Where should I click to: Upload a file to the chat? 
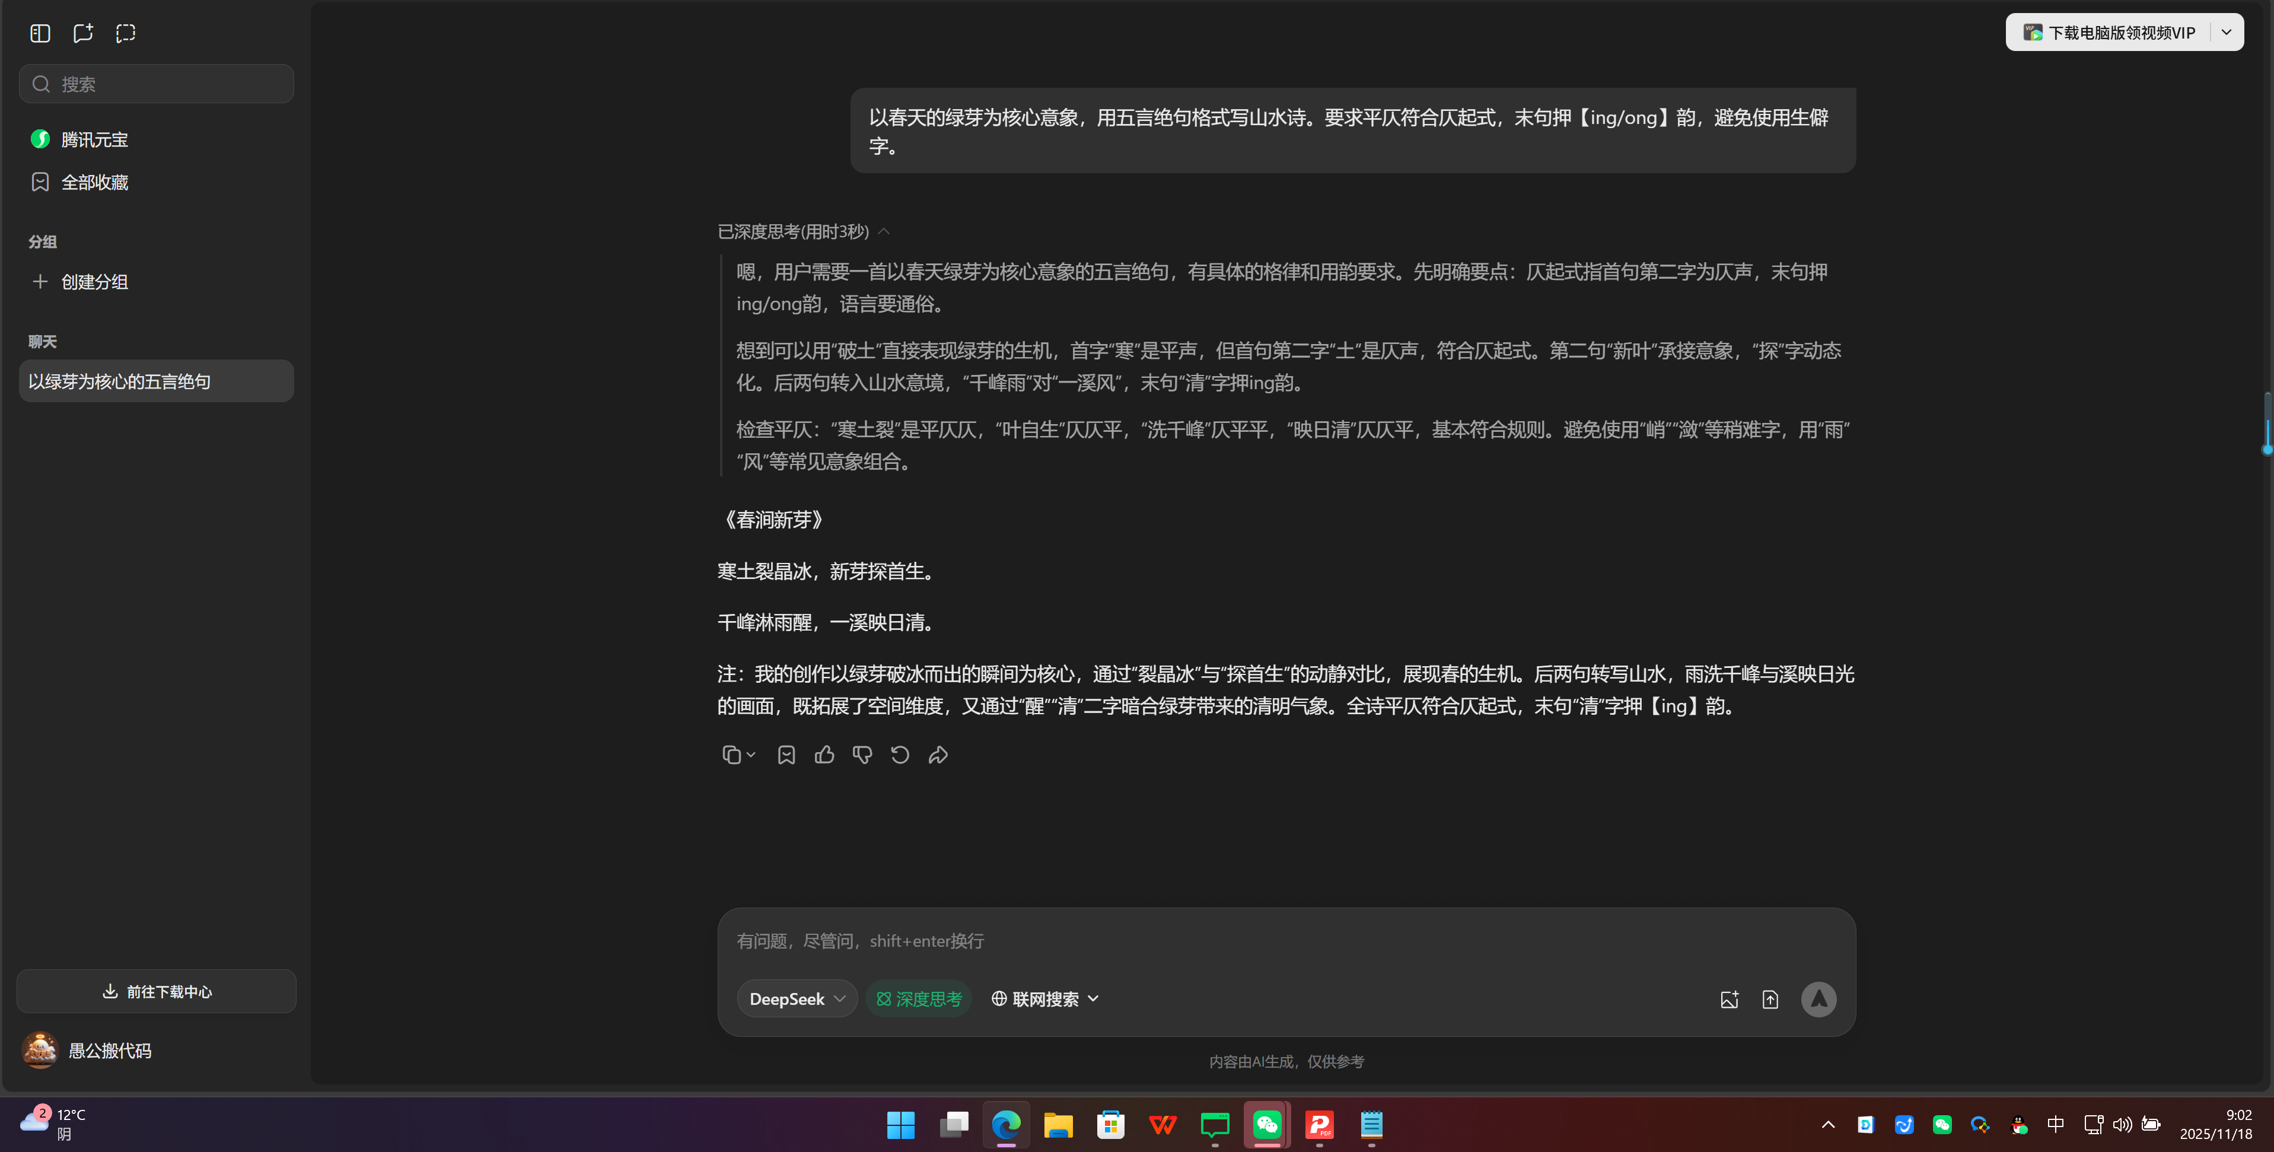[1770, 998]
